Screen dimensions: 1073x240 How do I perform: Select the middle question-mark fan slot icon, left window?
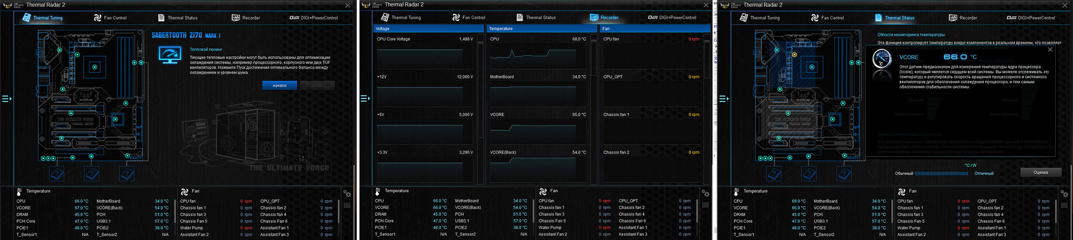92,173
